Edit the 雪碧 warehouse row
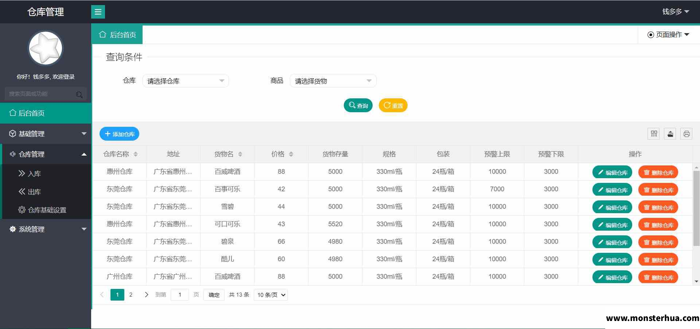The width and height of the screenshot is (700, 329). click(x=612, y=207)
